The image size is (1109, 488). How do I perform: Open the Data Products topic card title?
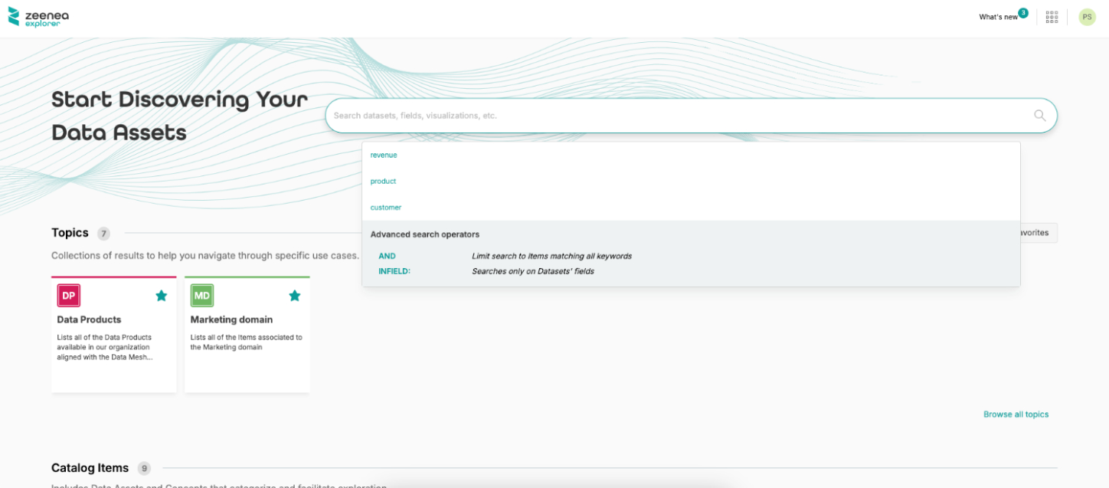89,319
